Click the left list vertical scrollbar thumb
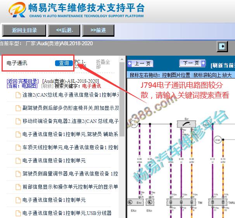This screenshot has height=218, width=235. (122, 99)
